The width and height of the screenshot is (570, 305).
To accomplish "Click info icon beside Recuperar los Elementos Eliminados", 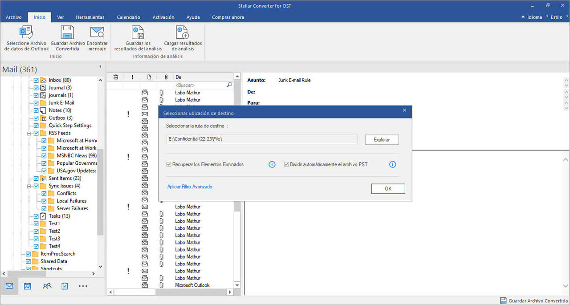I will pyautogui.click(x=272, y=164).
